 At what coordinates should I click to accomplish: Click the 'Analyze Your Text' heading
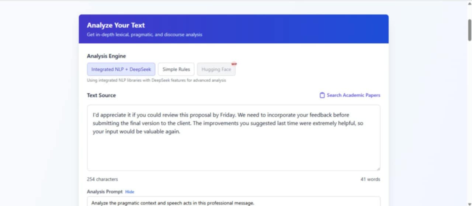[116, 25]
